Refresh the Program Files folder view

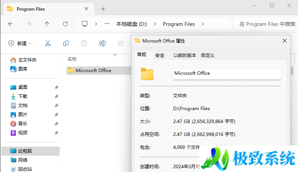65,24
